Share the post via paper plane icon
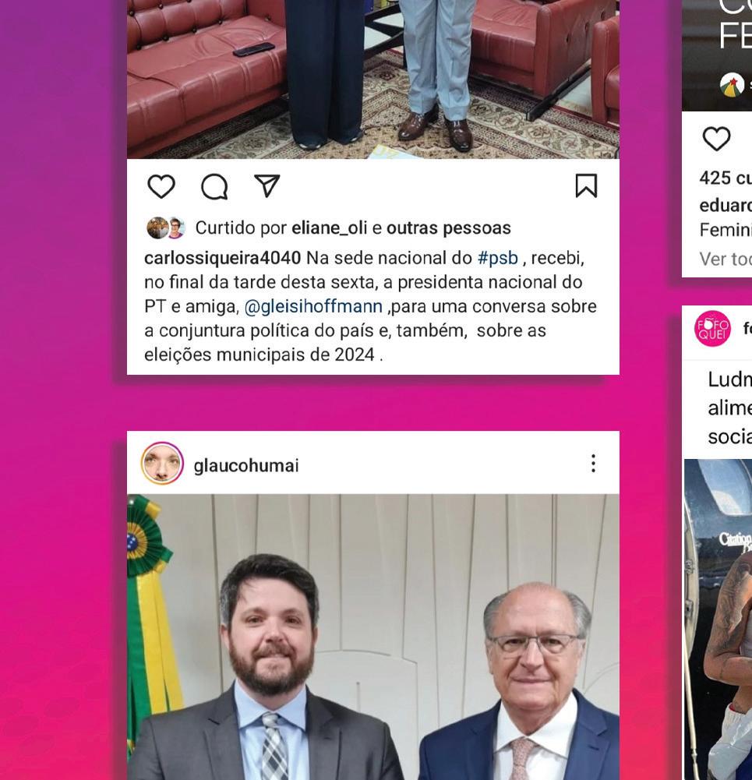Viewport: 752px width, 780px height. click(267, 186)
